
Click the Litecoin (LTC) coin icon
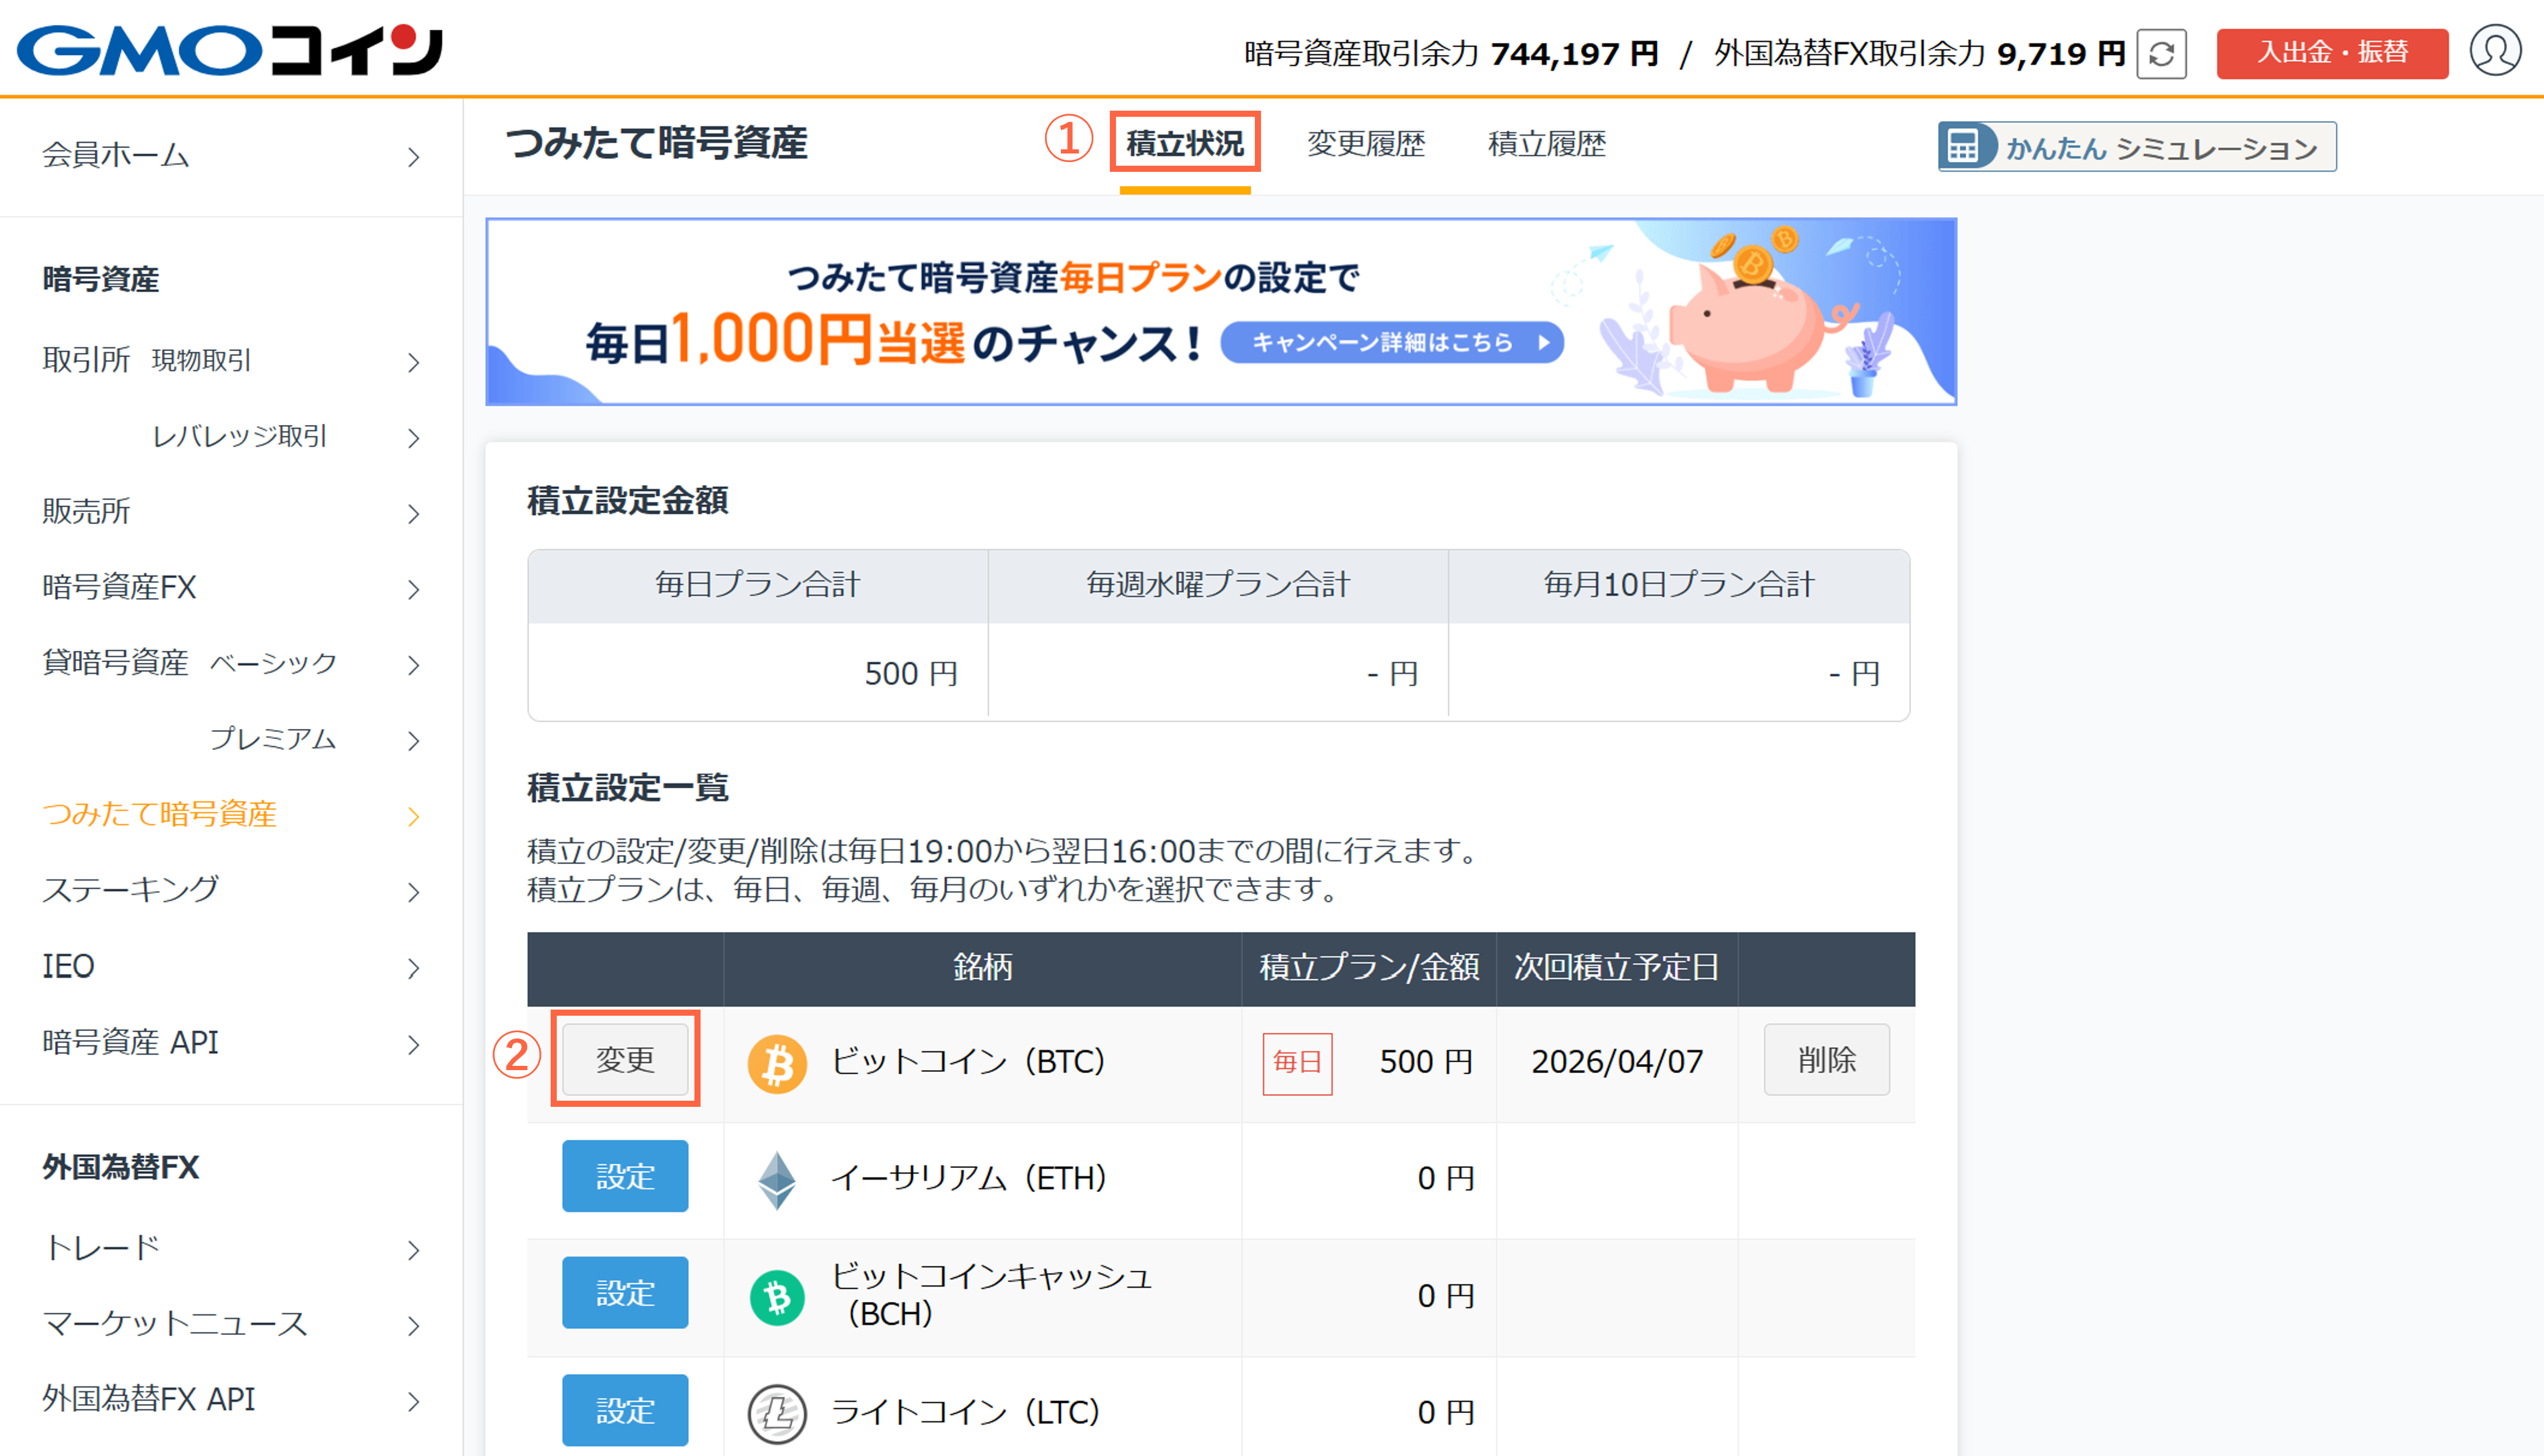tap(777, 1413)
